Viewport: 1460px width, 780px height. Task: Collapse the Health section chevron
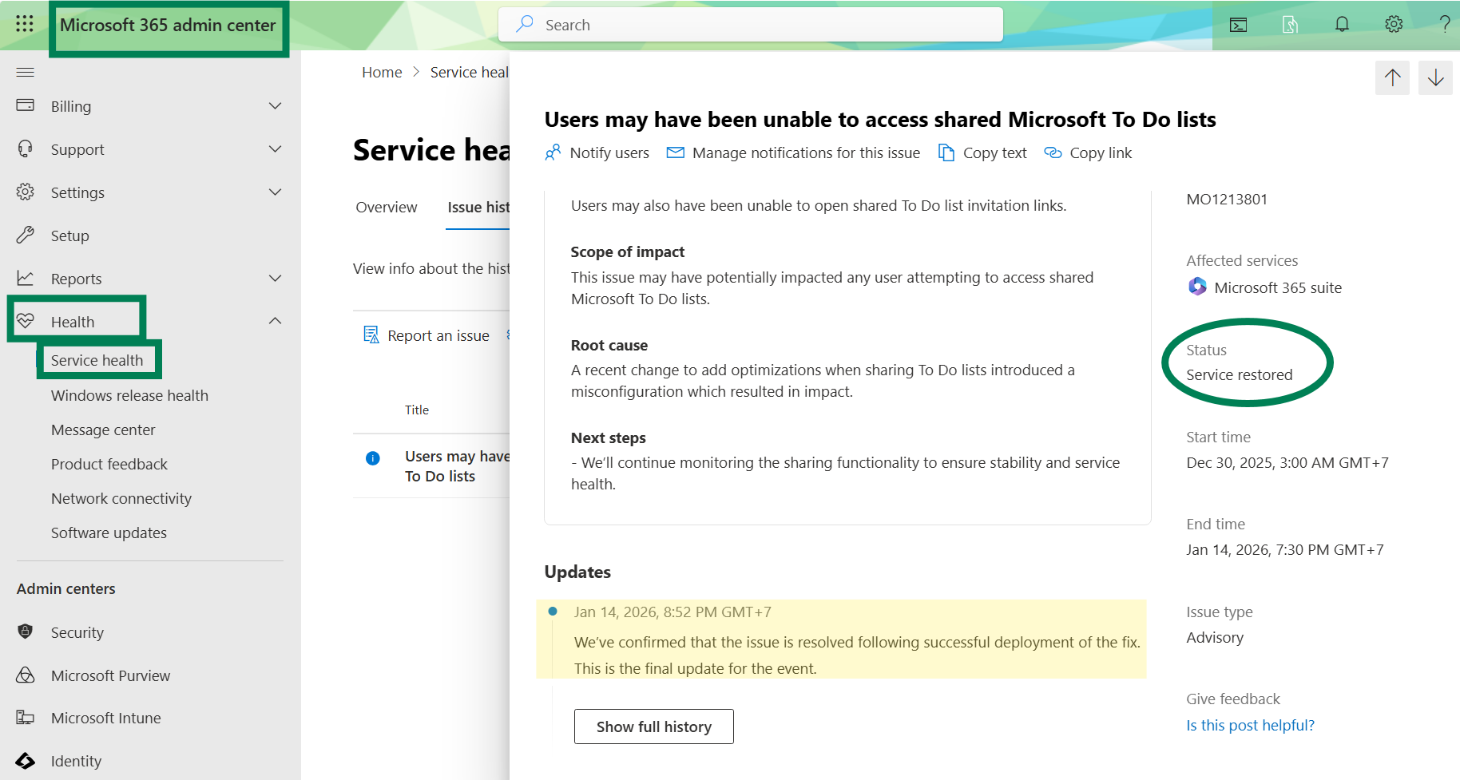click(275, 320)
